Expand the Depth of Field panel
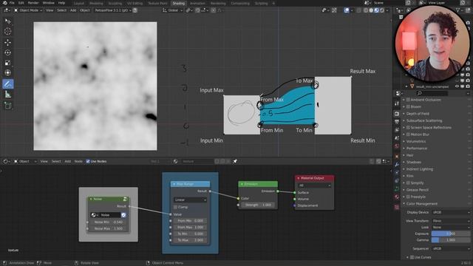473x266 pixels. click(418, 114)
